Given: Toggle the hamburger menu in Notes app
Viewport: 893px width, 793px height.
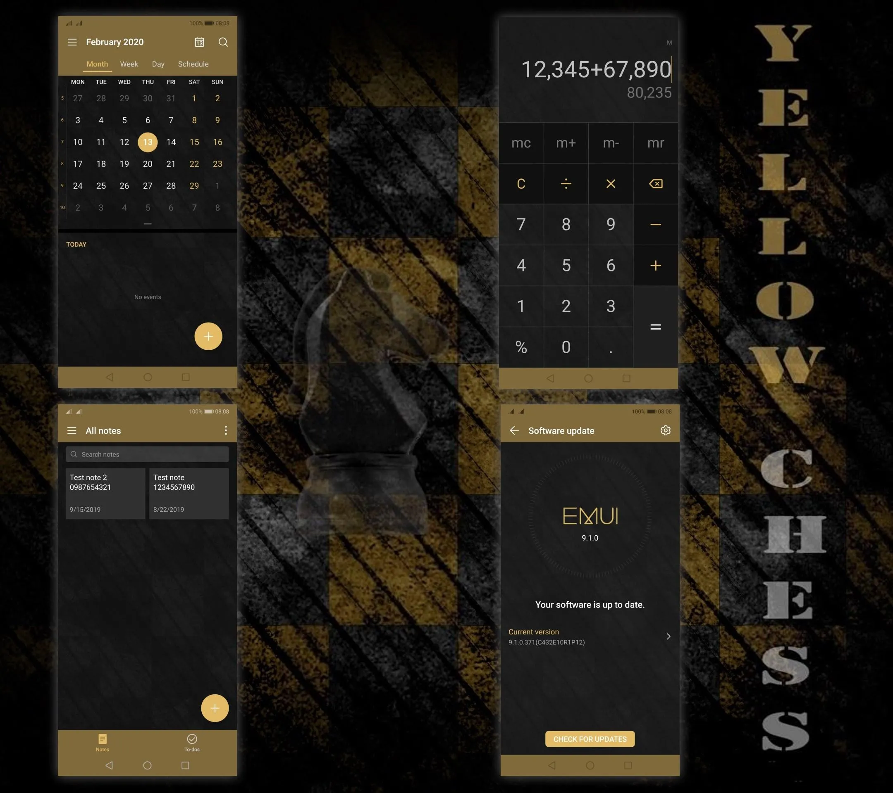Looking at the screenshot, I should (72, 430).
